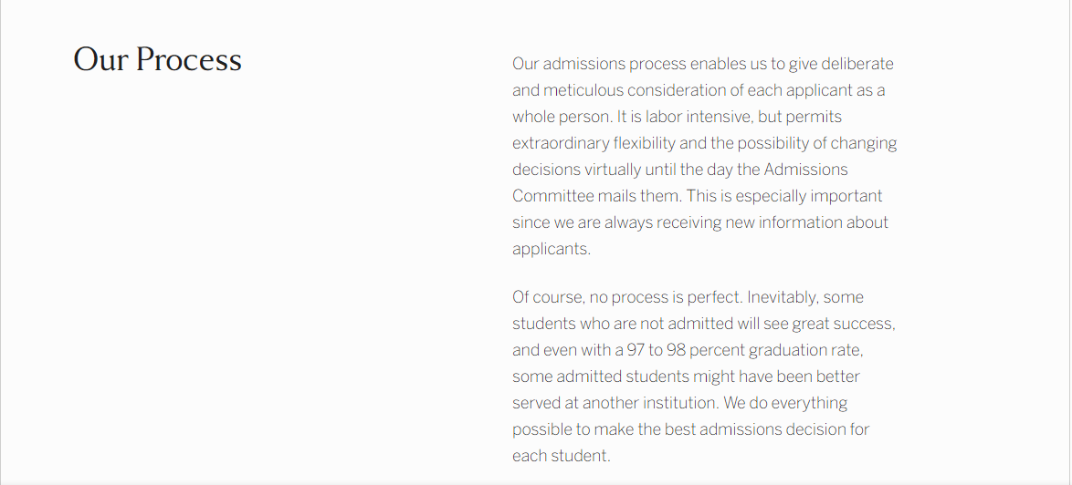Click the word "Our" in the heading

101,59
